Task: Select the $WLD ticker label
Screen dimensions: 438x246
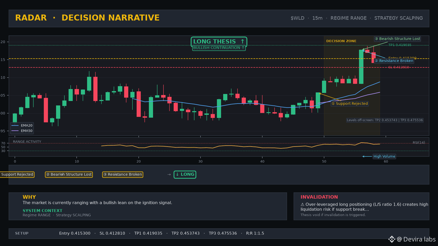Action: (x=297, y=18)
